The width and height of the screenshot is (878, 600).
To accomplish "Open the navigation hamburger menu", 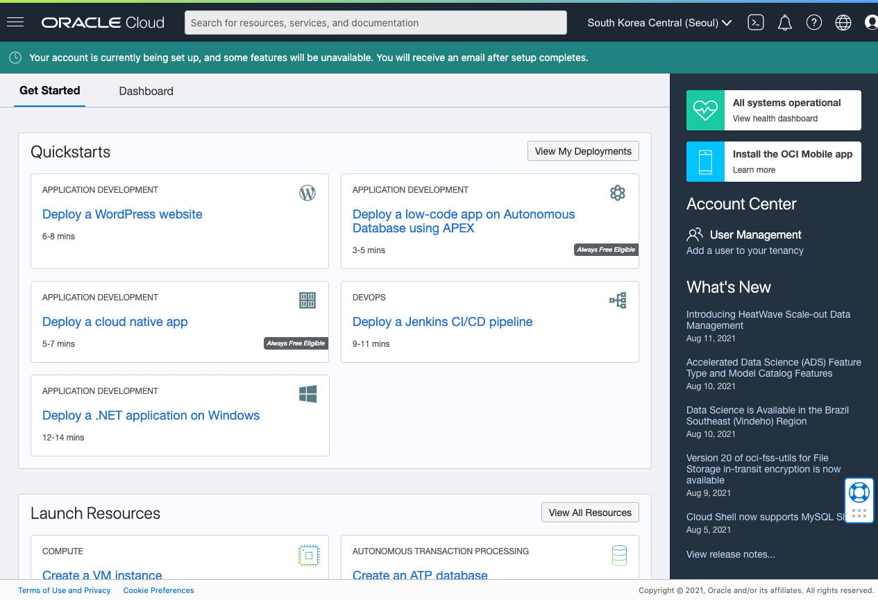I will pos(15,22).
